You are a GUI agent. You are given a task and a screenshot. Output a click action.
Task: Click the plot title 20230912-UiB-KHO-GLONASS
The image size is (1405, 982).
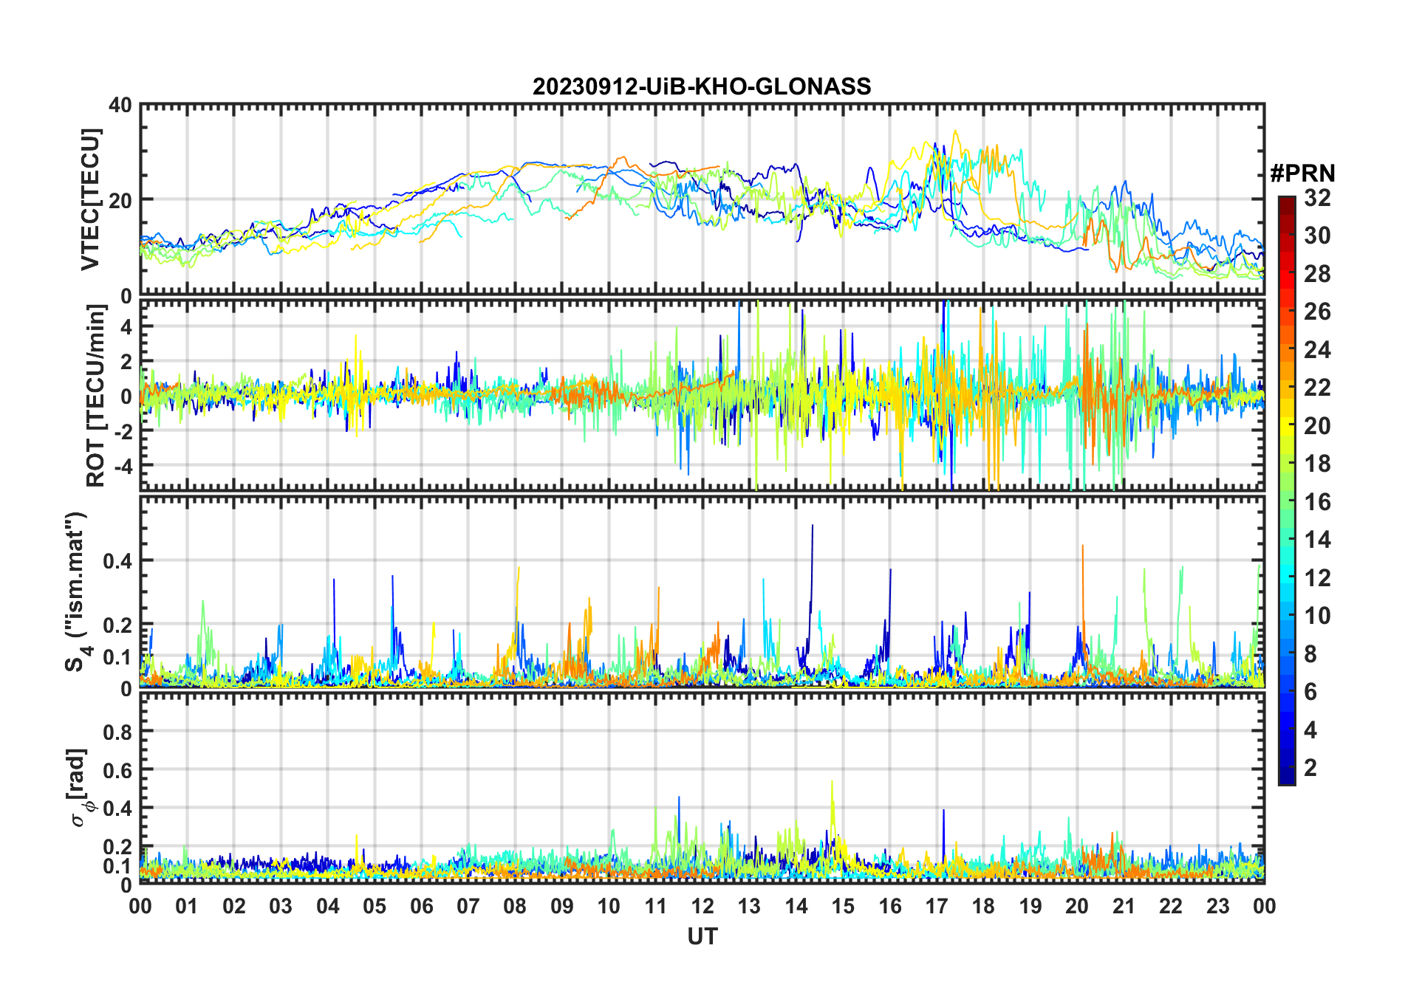702,87
